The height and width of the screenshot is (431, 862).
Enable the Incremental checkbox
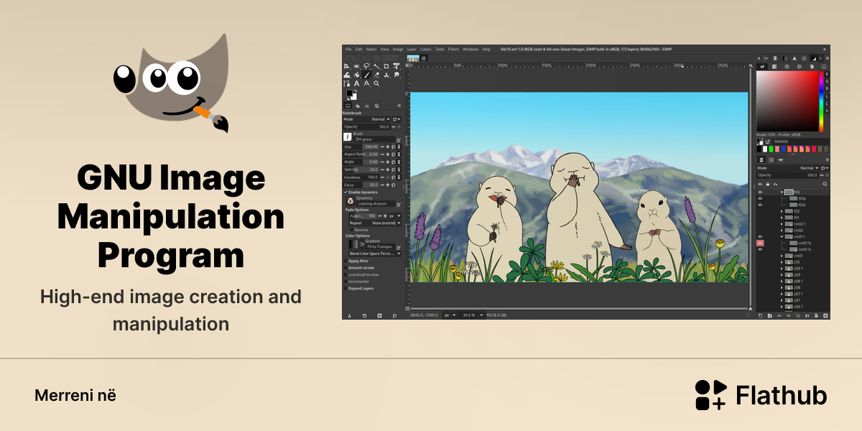(x=346, y=282)
